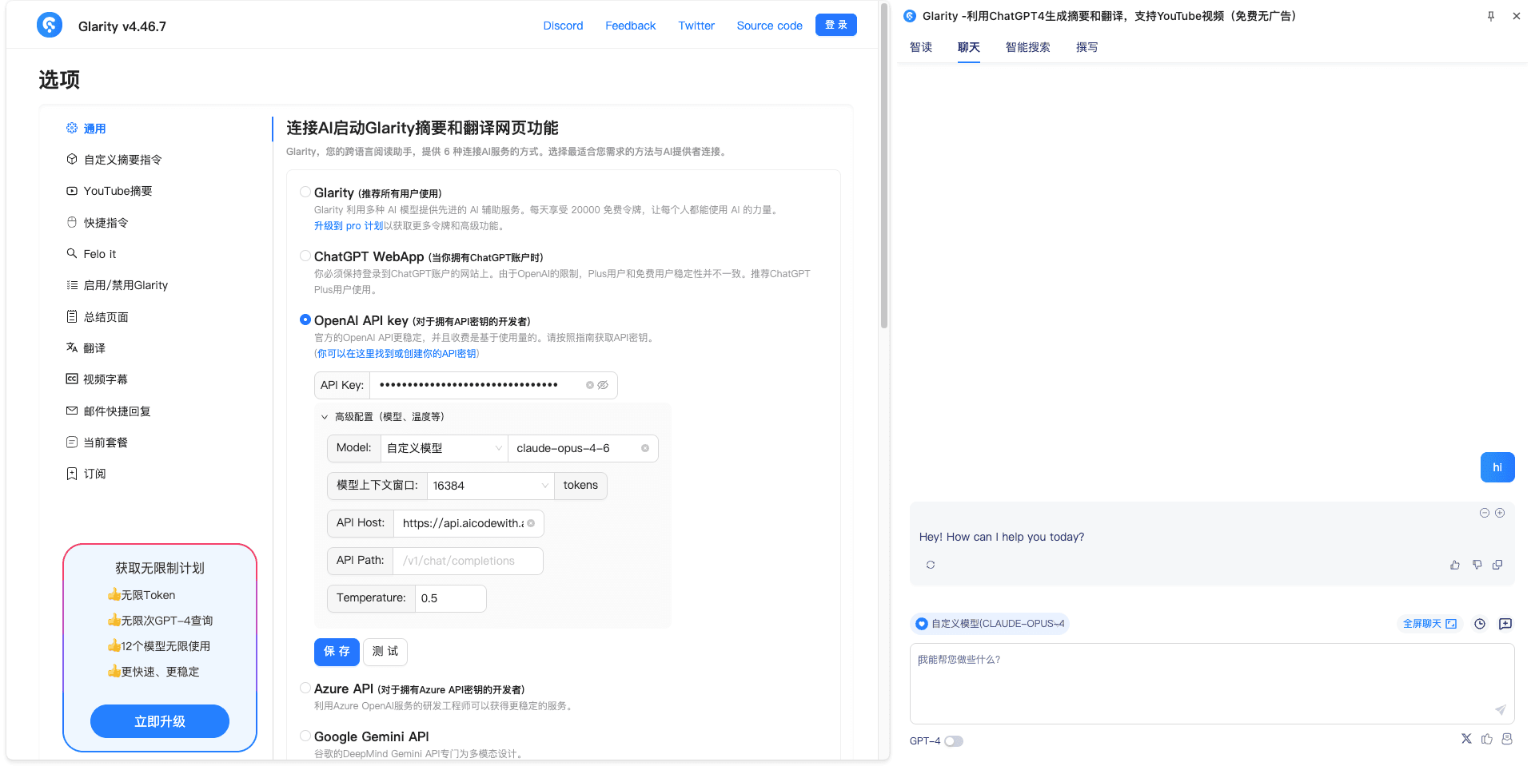Viewport: 1535px width, 766px height.
Task: Open the 模型上下文窗口 16384 dropdown
Action: (490, 486)
